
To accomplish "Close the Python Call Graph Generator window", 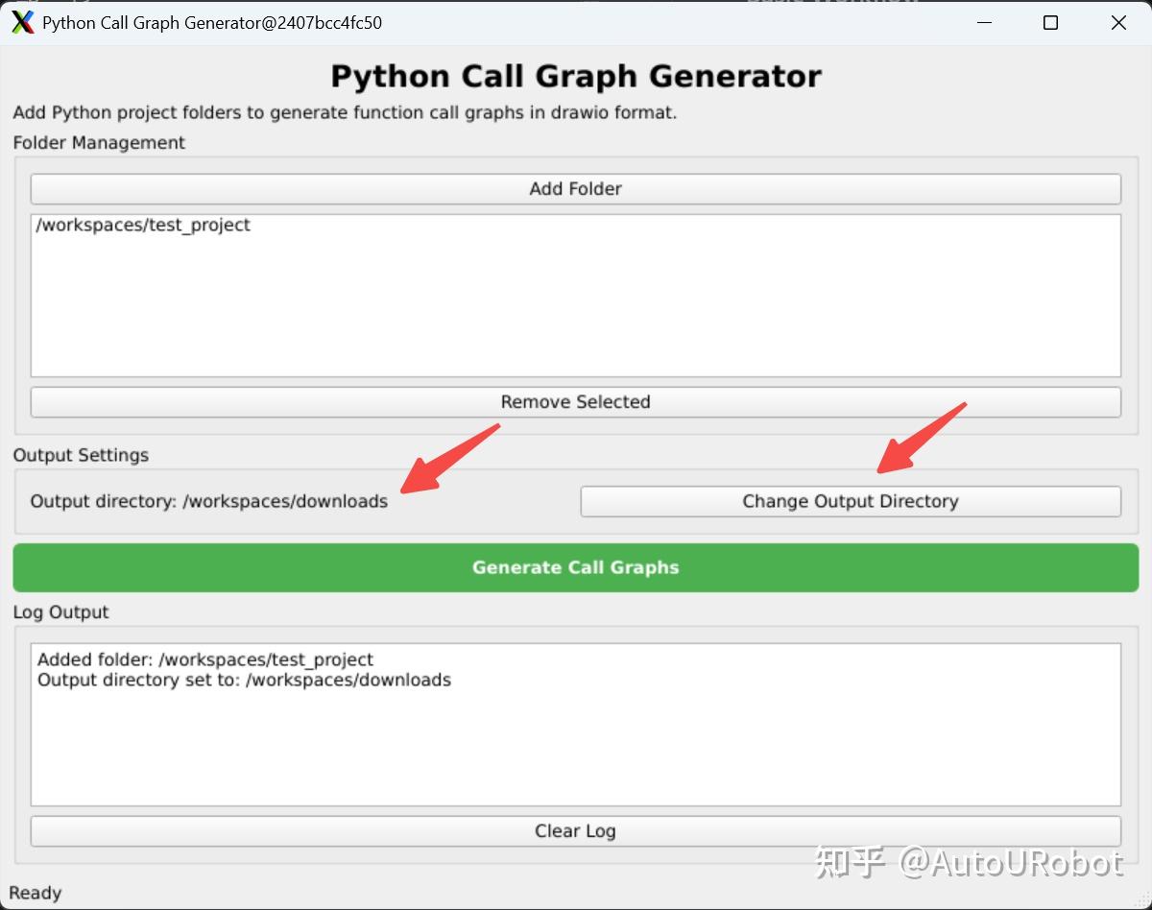I will pyautogui.click(x=1118, y=22).
